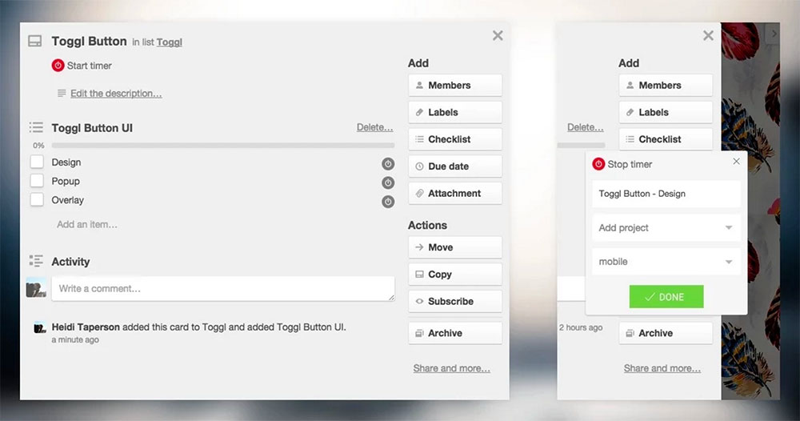Open the Toggl list link
The height and width of the screenshot is (421, 800).
tap(169, 42)
